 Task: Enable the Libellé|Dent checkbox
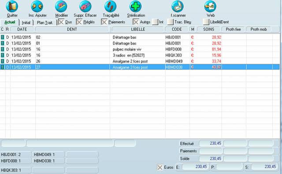tap(206, 22)
